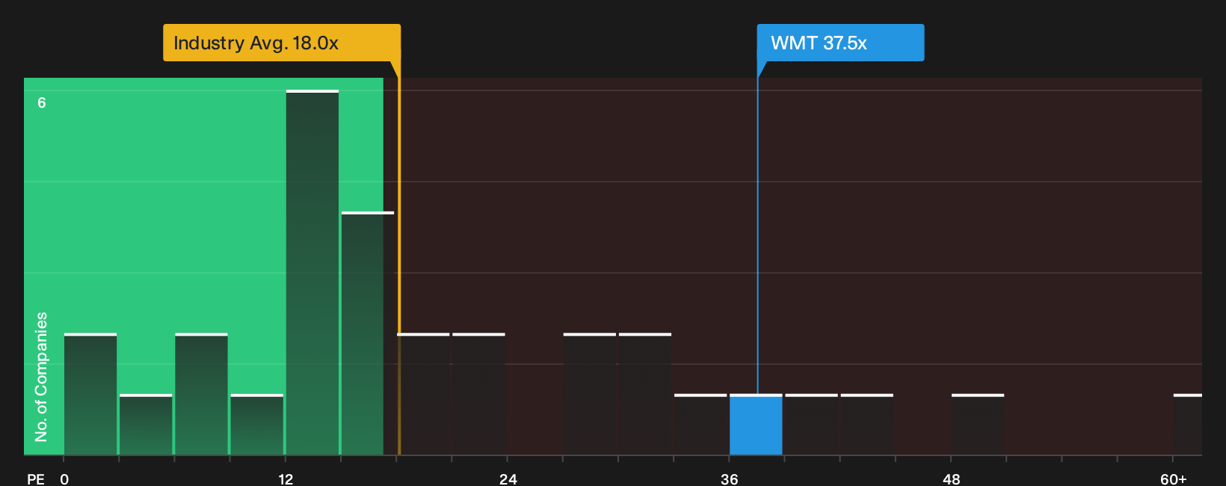This screenshot has height=486, width=1226.
Task: Click the x-axis label 24
Action: 508,479
